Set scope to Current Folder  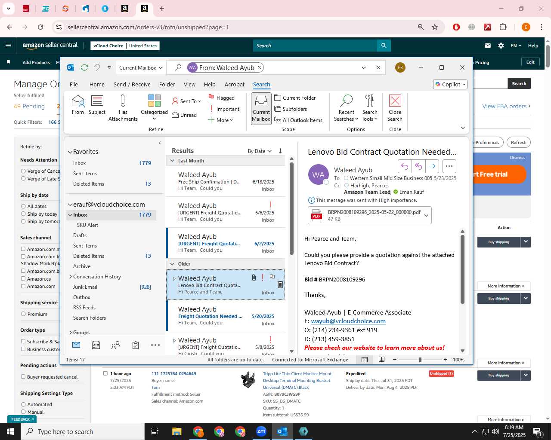(295, 98)
